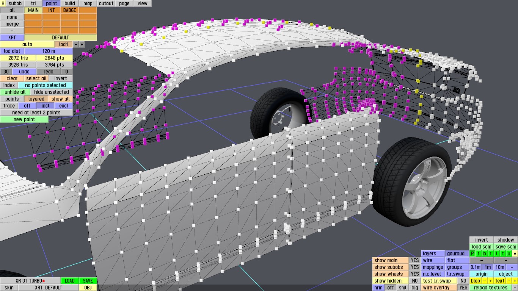Viewport: 518px width, 291px height.
Task: Click the minus button beside lod1
Action: tap(75, 44)
